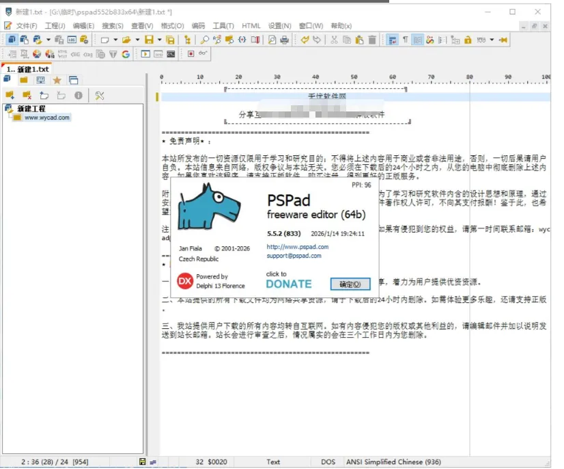This screenshot has height=469, width=564.
Task: Click the record macro icon
Action: tap(191, 54)
